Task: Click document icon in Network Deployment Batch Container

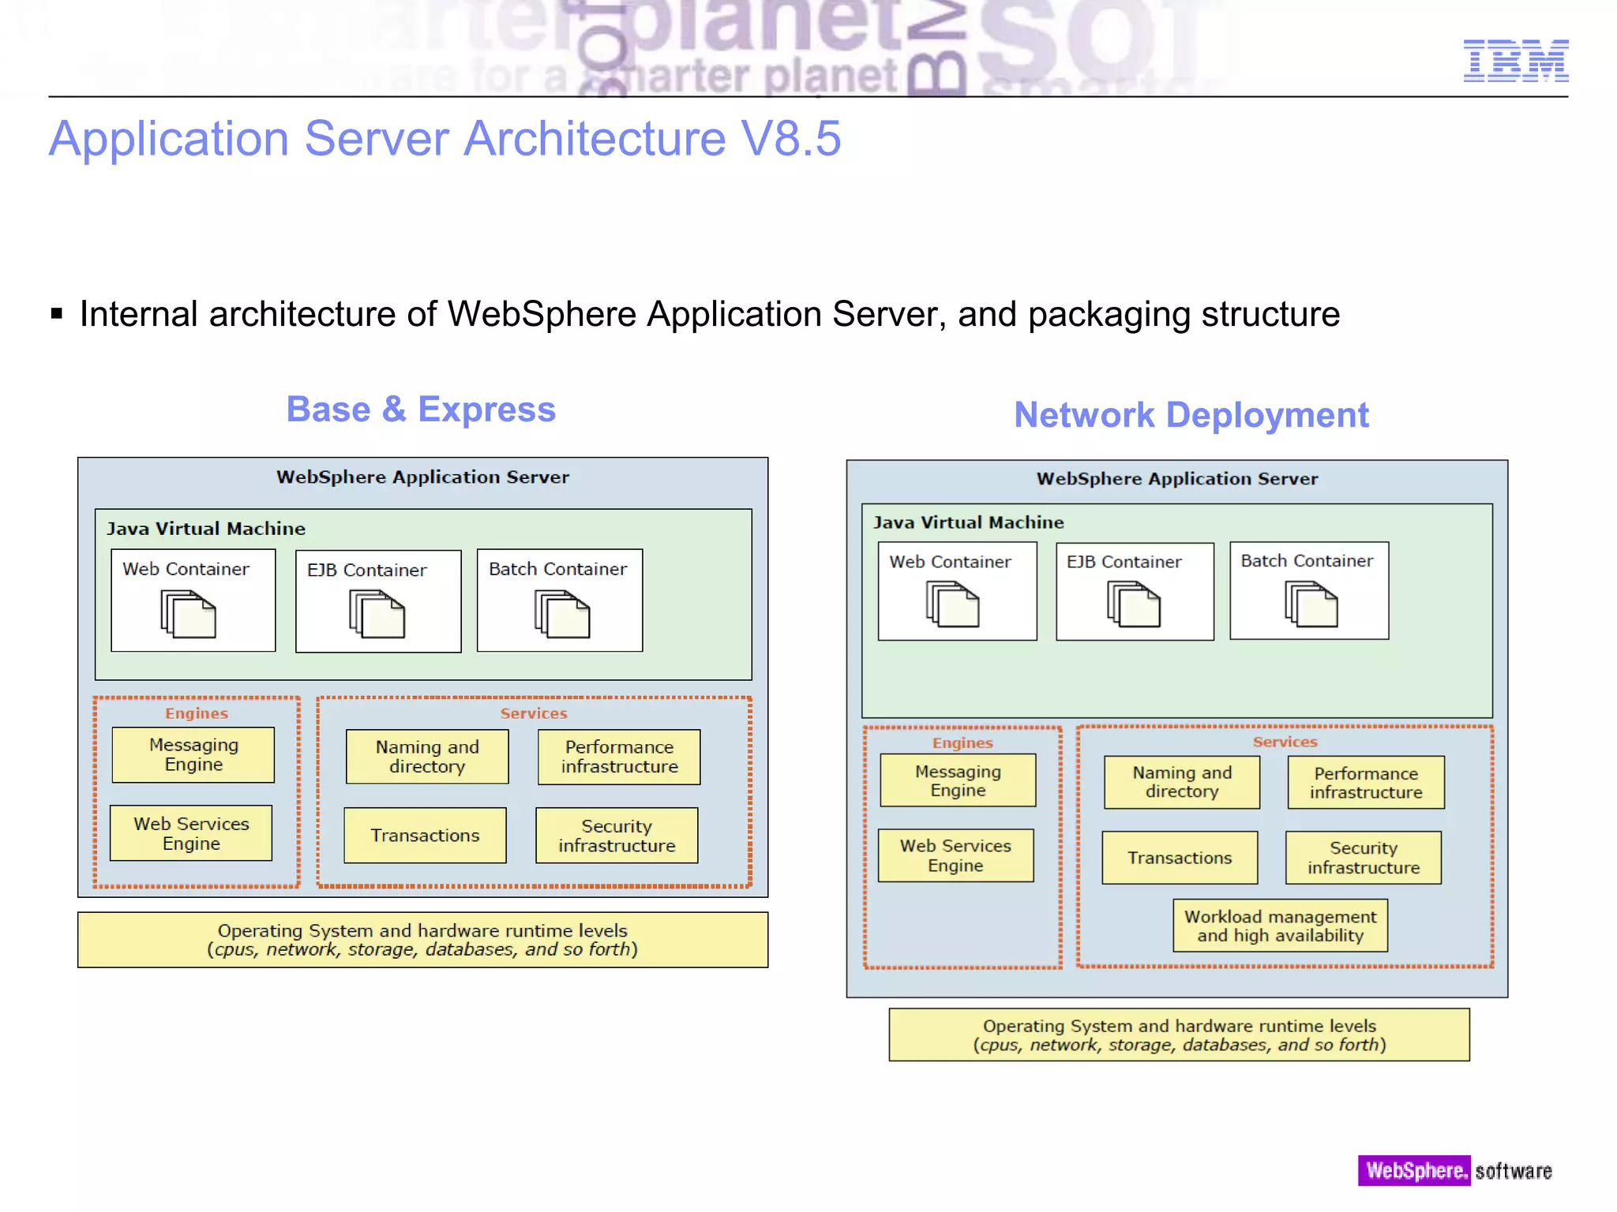Action: (x=1311, y=604)
